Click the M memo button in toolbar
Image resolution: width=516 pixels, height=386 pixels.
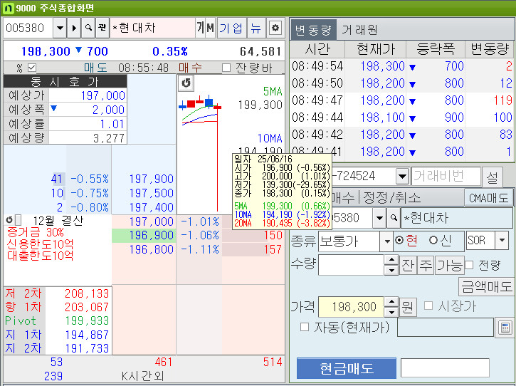click(x=210, y=28)
